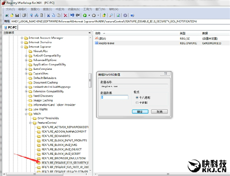This screenshot has width=230, height=176.
Task: Click the blue Undo arrow icon
Action: (72, 15)
